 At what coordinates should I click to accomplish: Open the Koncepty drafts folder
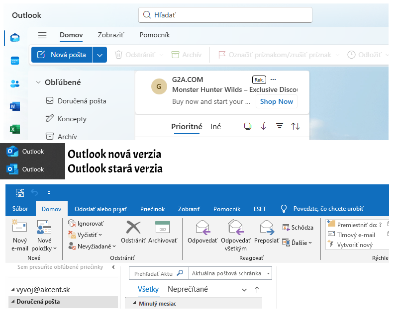point(66,119)
